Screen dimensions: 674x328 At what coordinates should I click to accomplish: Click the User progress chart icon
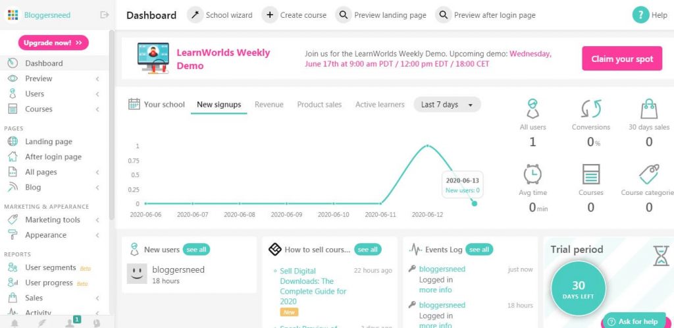13,283
